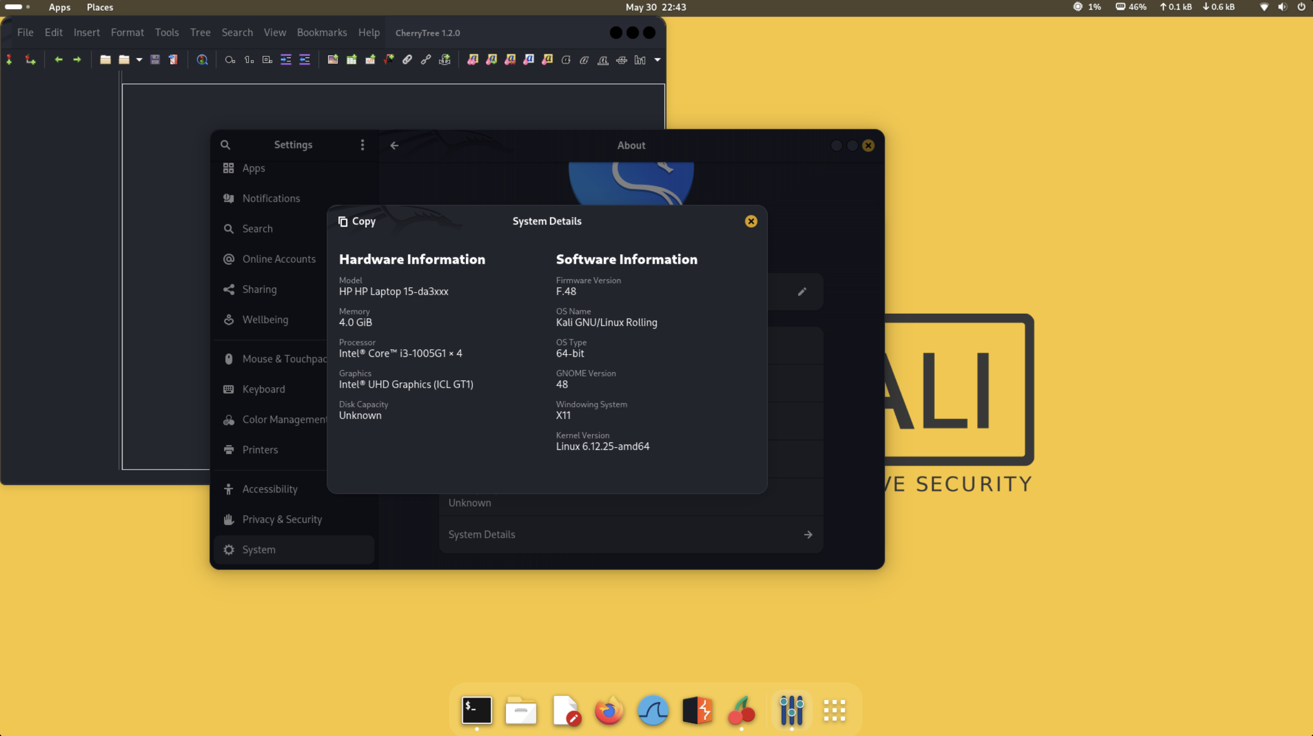The height and width of the screenshot is (736, 1313).
Task: Click Copy in System Details dialog
Action: 357,221
